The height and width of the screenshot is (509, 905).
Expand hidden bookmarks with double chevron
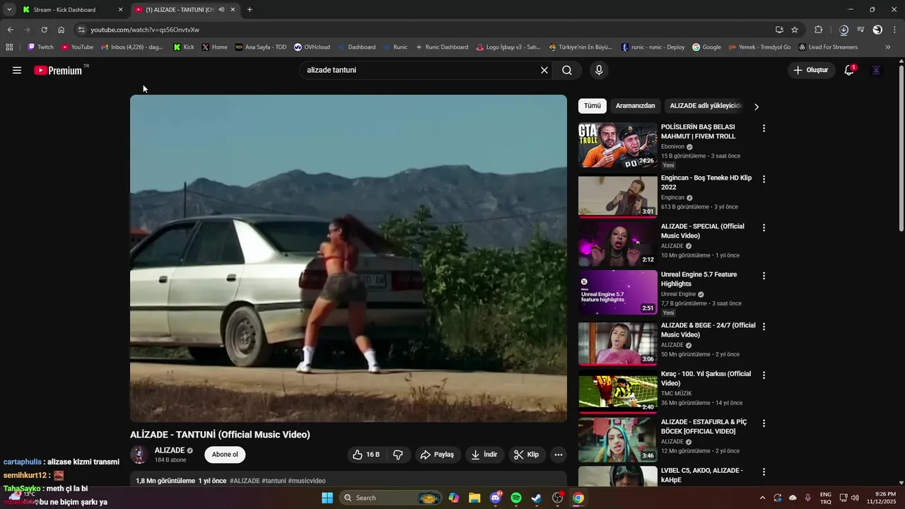tap(888, 47)
